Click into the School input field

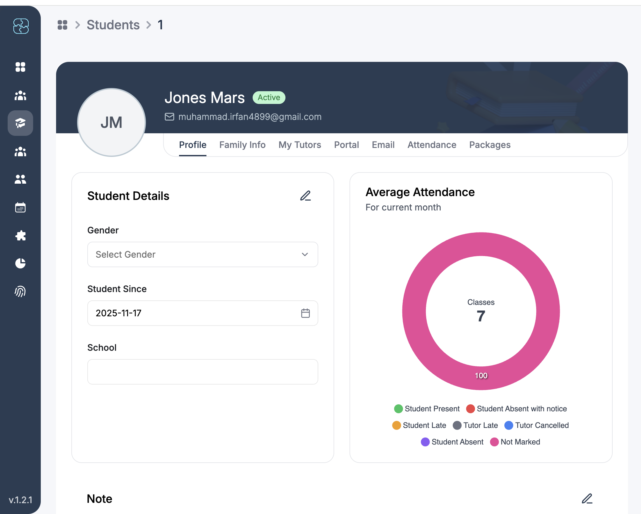pos(203,372)
